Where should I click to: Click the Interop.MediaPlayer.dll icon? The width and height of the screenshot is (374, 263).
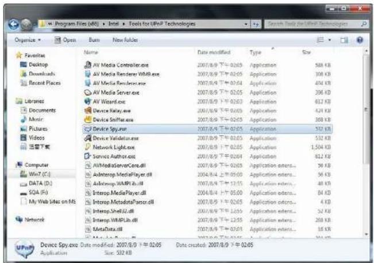coord(88,193)
